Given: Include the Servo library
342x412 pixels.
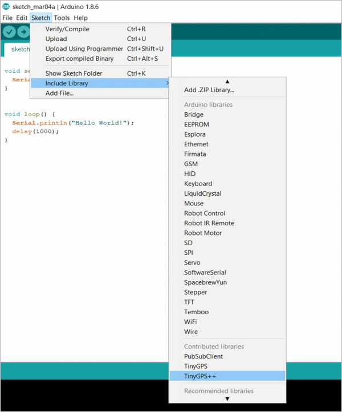Looking at the screenshot, I should 227,262.
